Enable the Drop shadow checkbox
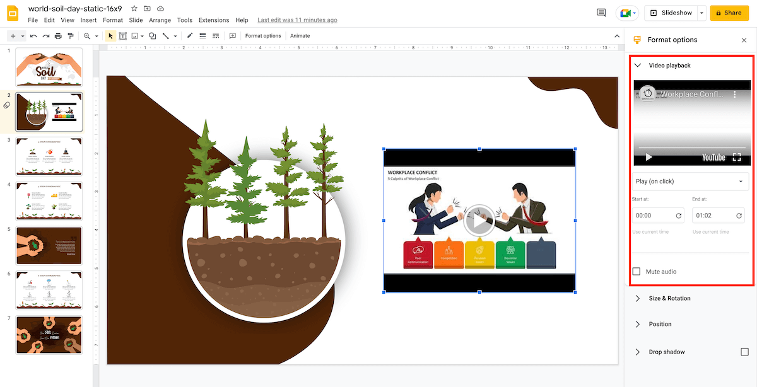The height and width of the screenshot is (387, 757). pos(744,352)
